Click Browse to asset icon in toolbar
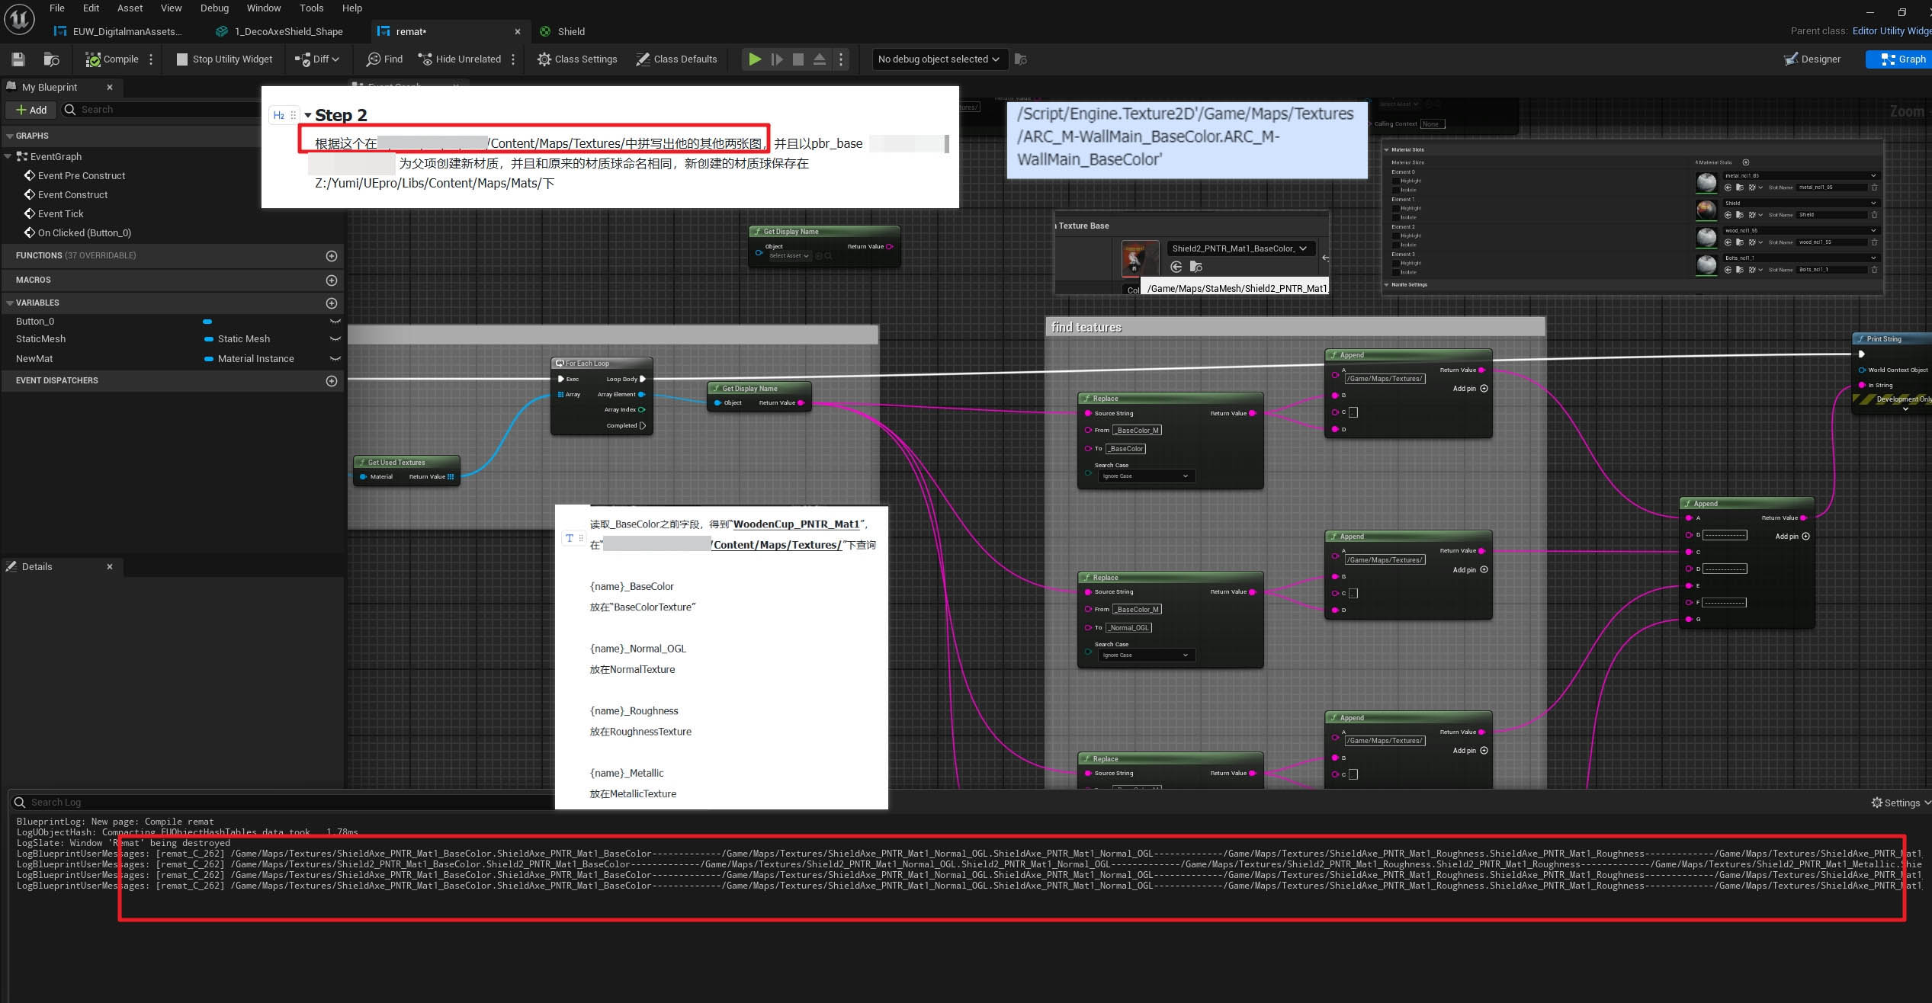 point(52,59)
